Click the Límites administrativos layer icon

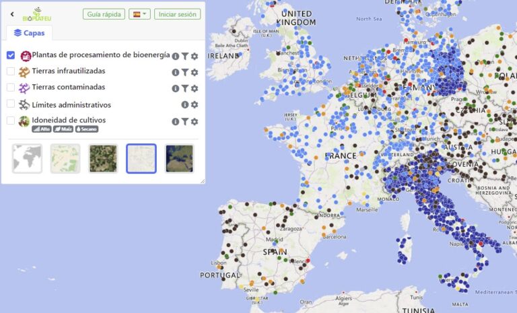[x=24, y=105]
